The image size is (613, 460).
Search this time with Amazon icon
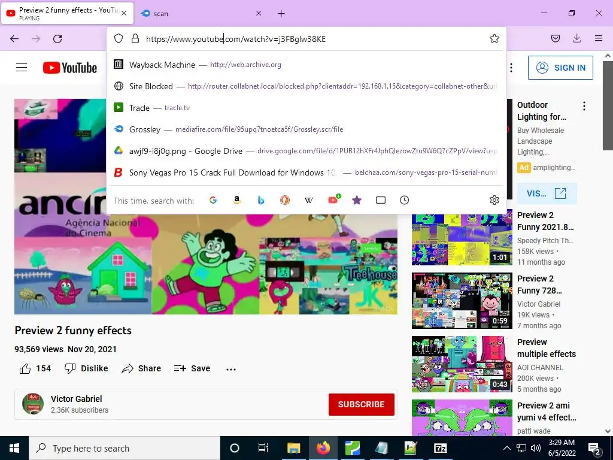237,200
